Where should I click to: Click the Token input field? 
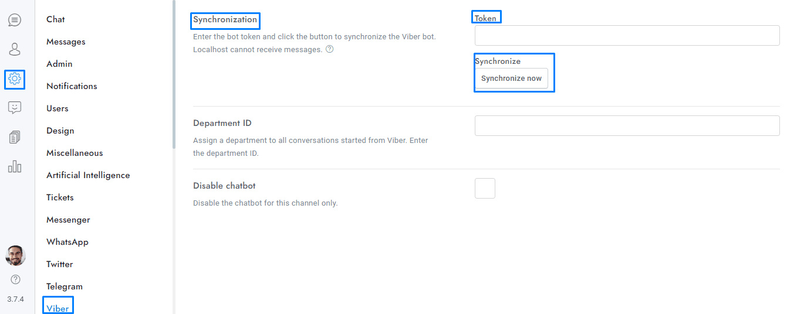click(627, 36)
